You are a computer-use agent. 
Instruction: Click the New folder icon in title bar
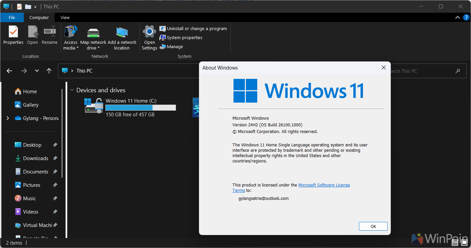click(x=28, y=6)
